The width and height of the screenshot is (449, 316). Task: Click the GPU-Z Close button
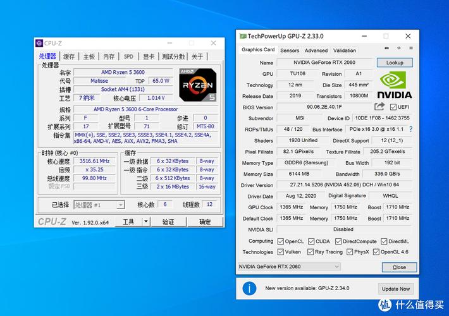[x=399, y=267]
